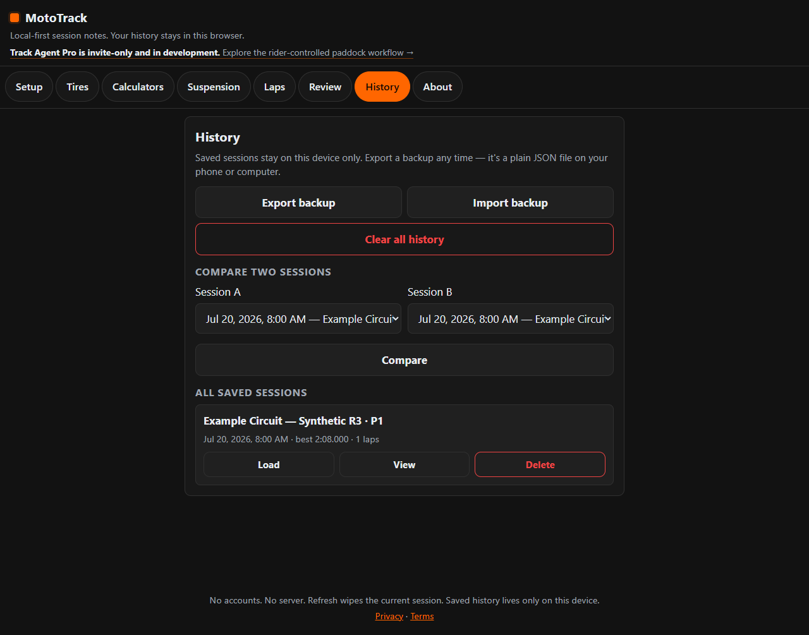Click the 'ALL SAVED SESSIONS' heading
809x635 pixels.
(251, 392)
